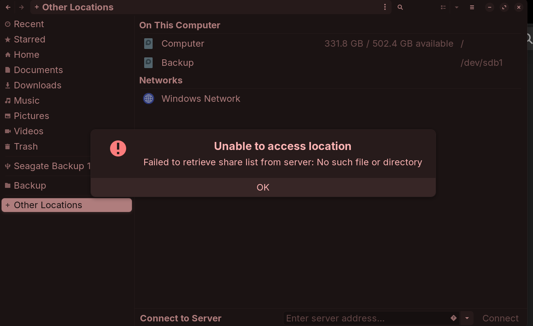Click the Windows Network globe icon

[x=148, y=99]
